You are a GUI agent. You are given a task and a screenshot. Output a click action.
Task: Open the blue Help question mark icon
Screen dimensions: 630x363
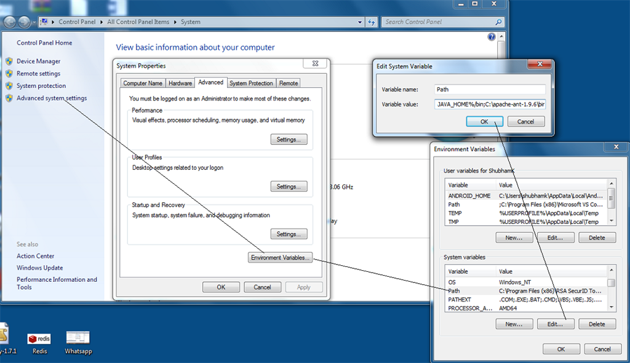tap(492, 37)
